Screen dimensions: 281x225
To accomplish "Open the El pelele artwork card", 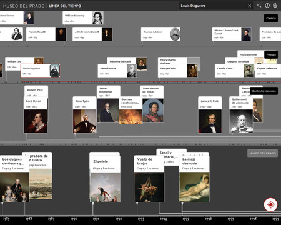I will pos(106,179).
